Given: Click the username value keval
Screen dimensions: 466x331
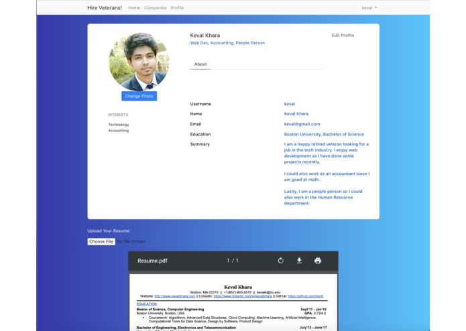Looking at the screenshot, I should 290,104.
